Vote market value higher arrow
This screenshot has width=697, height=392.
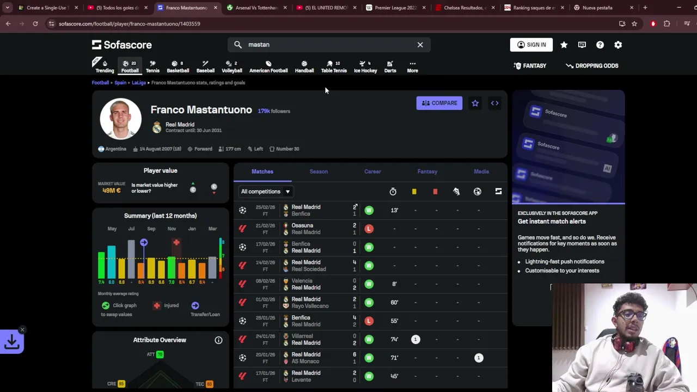pyautogui.click(x=193, y=187)
